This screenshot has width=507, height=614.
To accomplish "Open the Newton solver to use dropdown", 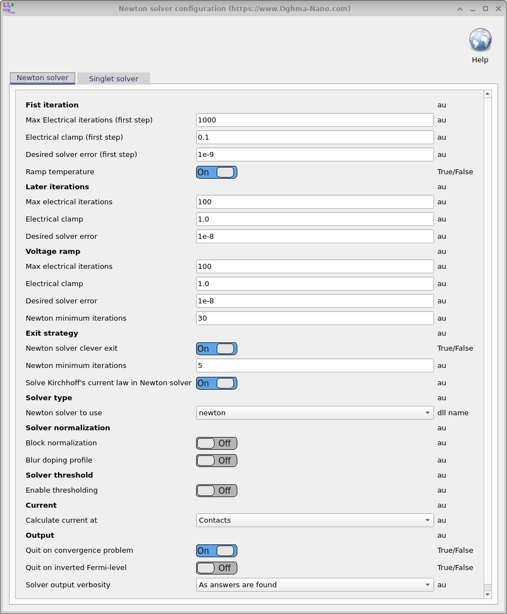I will click(314, 413).
